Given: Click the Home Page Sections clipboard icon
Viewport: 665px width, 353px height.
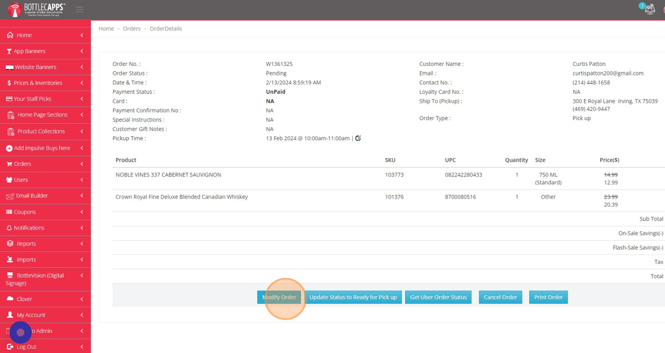Looking at the screenshot, I should click(x=11, y=115).
